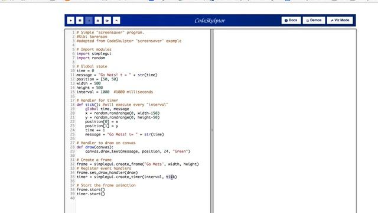Click the 'def draw(canvas):' line
This screenshot has width=378, height=213.
[94, 147]
